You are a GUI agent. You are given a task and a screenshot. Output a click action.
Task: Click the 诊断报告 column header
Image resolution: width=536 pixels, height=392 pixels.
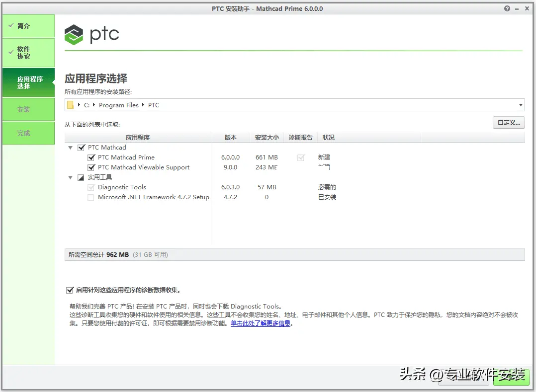(301, 137)
